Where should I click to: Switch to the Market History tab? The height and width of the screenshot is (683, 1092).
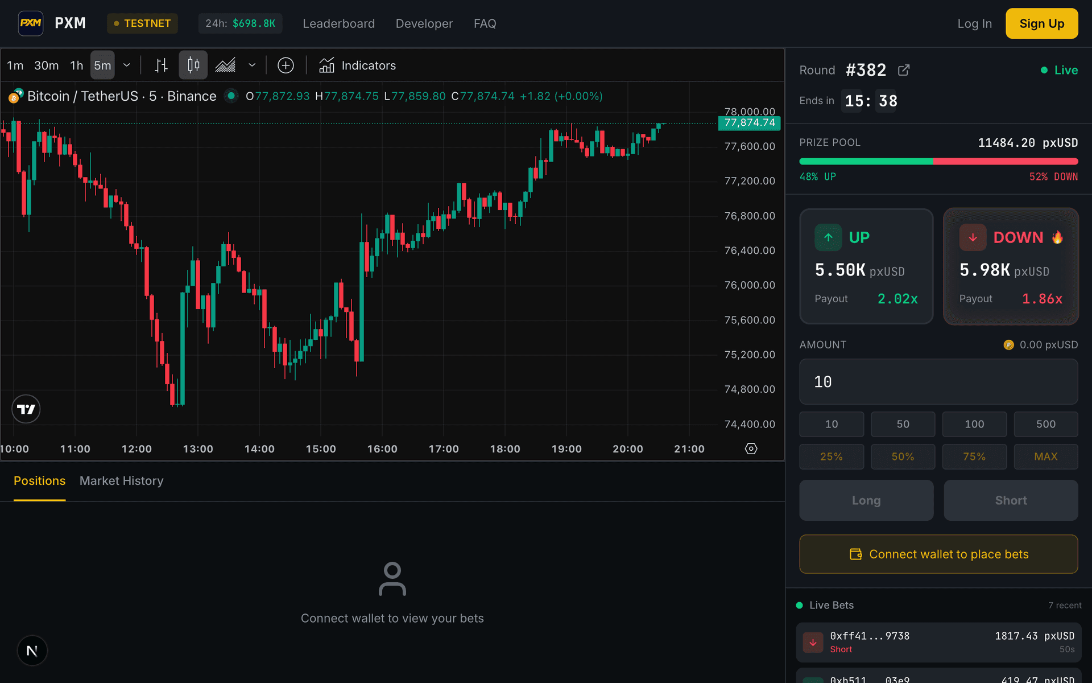(121, 481)
